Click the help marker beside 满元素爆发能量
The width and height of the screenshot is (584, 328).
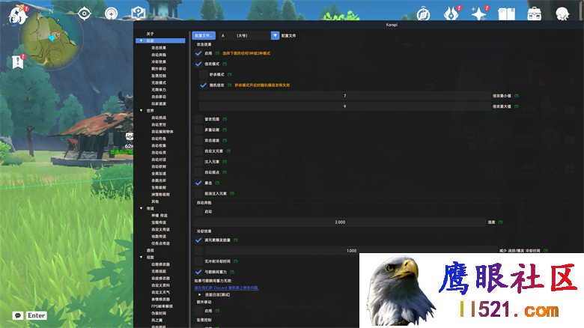coord(235,240)
